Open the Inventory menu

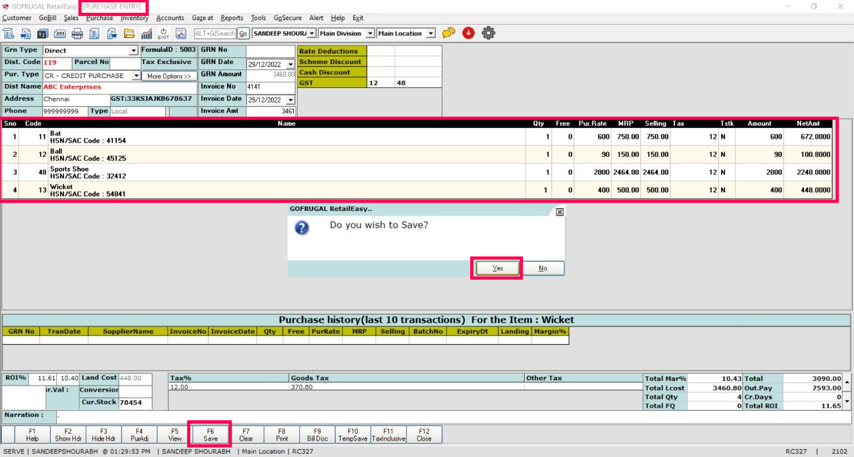point(134,18)
